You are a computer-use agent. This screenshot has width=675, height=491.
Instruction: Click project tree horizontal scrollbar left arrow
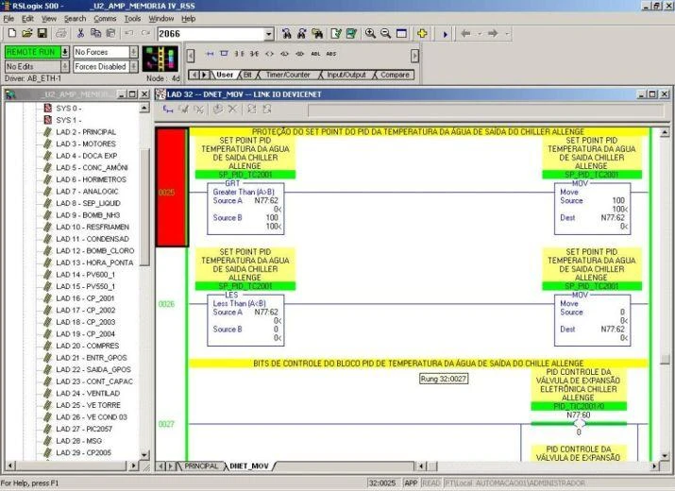(x=9, y=466)
